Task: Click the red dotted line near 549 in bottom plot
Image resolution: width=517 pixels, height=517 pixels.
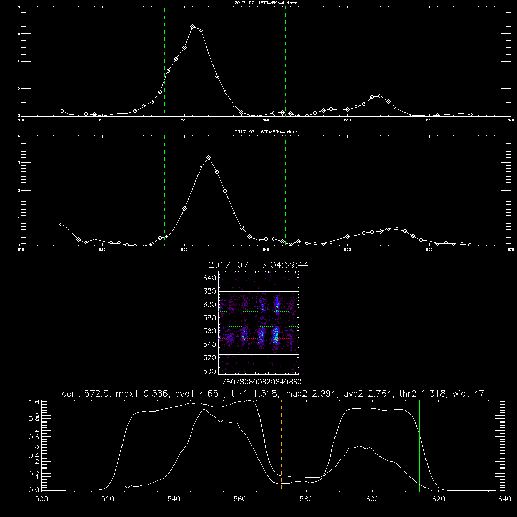Action: (x=204, y=445)
